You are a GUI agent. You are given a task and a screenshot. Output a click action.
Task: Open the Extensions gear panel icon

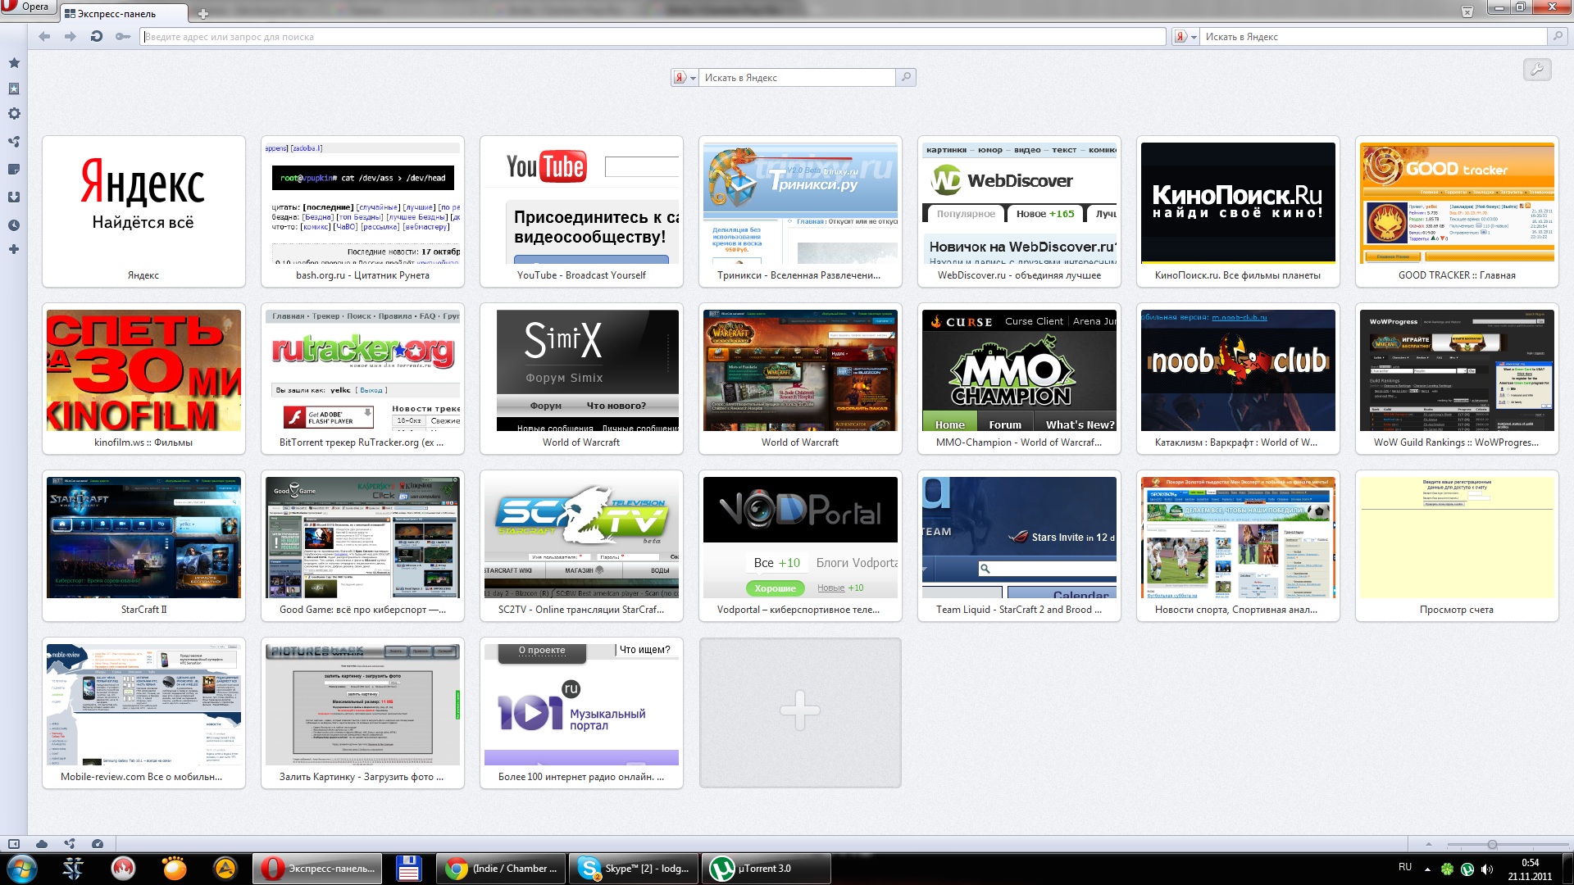14,114
